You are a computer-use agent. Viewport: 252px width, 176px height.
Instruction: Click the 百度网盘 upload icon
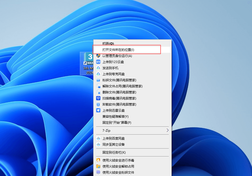[x=98, y=138]
